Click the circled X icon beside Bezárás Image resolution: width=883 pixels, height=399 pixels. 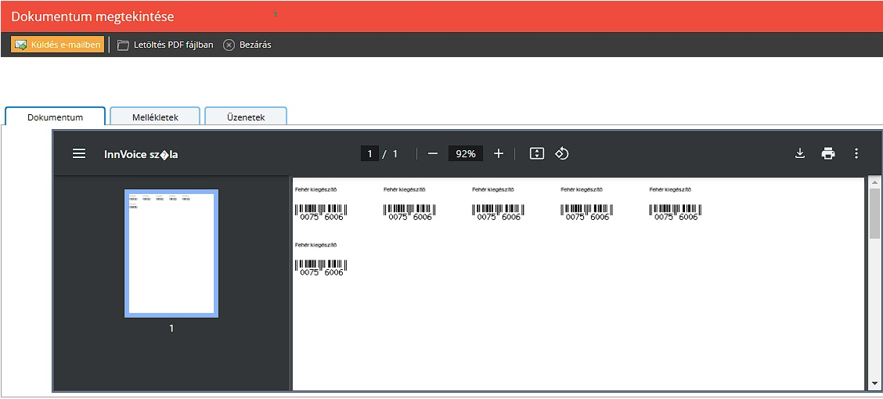tap(229, 45)
